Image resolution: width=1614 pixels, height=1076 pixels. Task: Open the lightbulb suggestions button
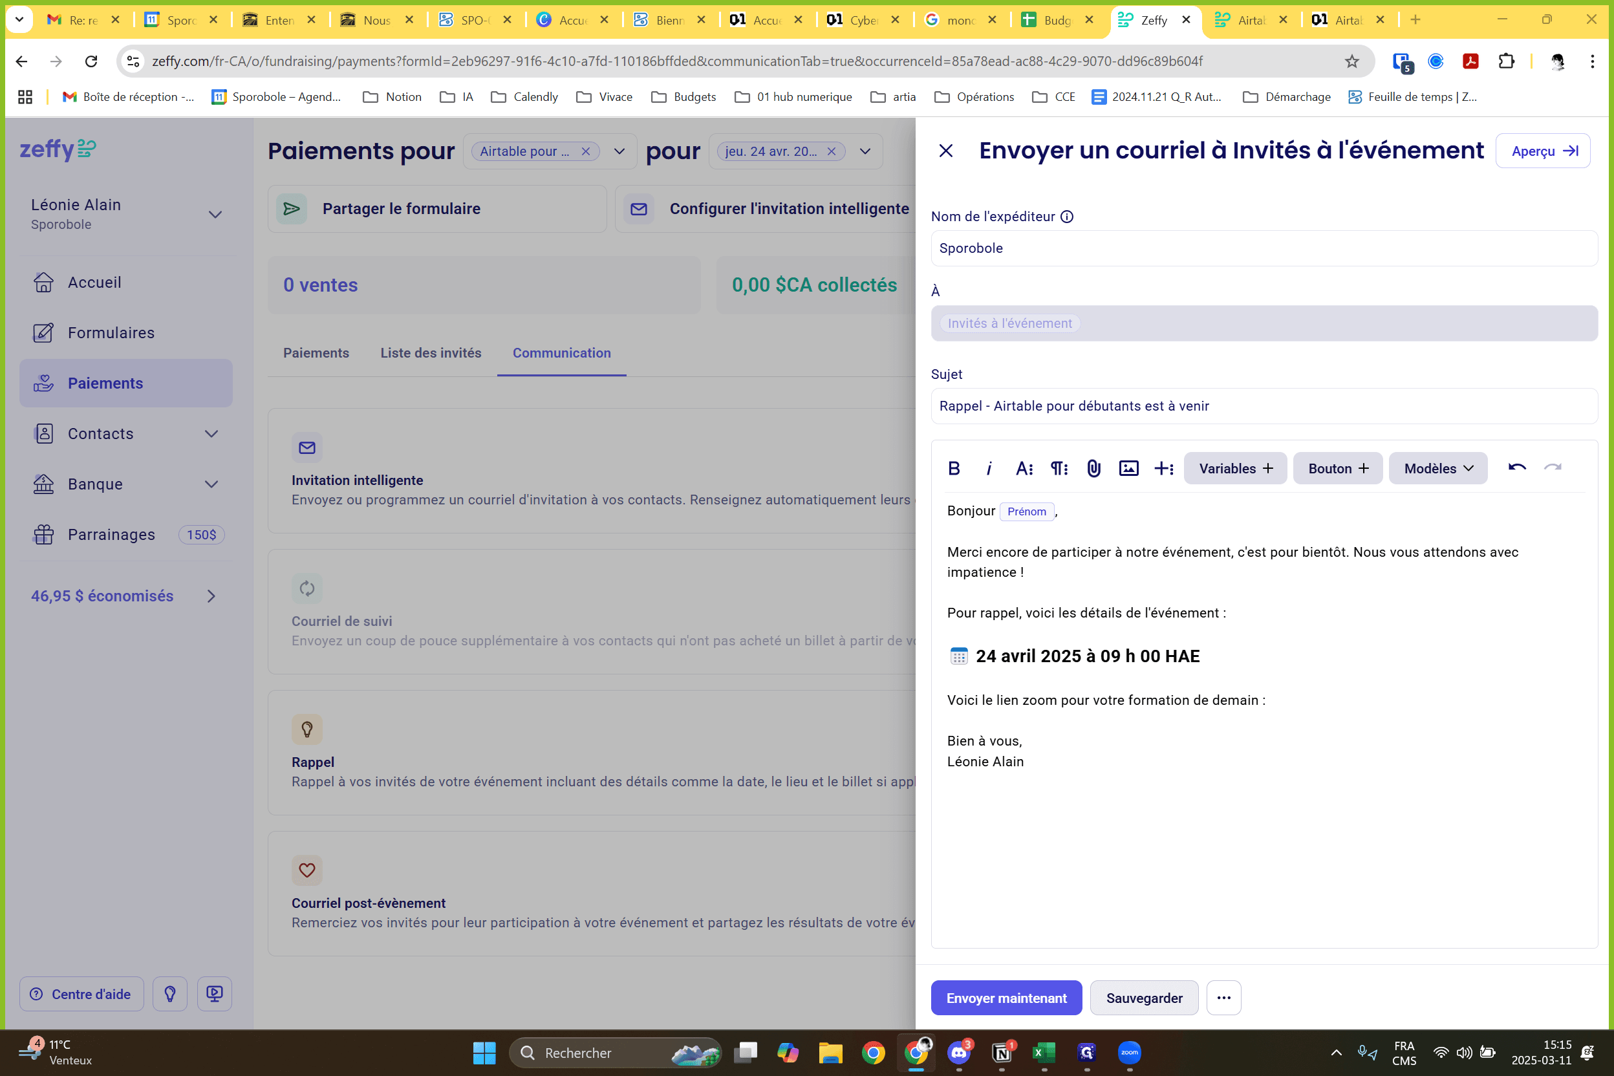[170, 994]
